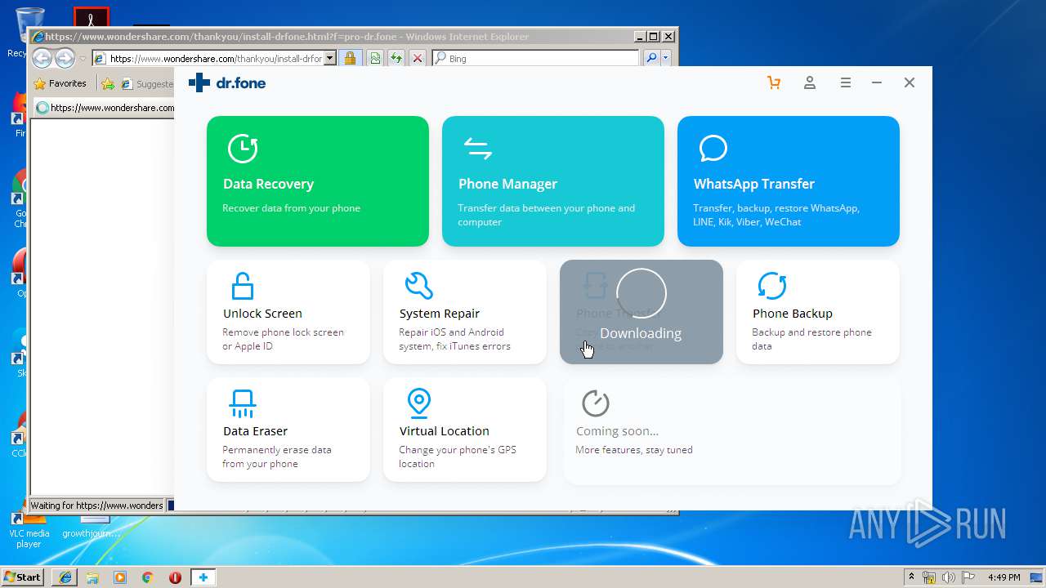
Task: Select the Virtual Location title
Action: coord(445,431)
